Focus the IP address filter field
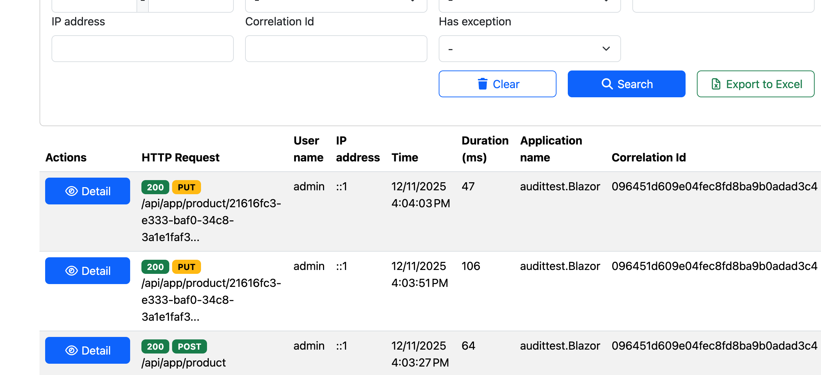This screenshot has height=375, width=821. click(x=142, y=49)
